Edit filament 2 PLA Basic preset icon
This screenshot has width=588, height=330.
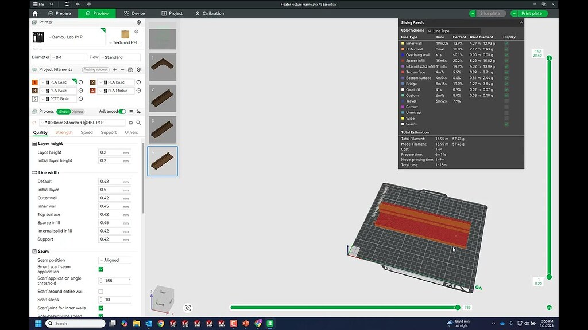[138, 82]
